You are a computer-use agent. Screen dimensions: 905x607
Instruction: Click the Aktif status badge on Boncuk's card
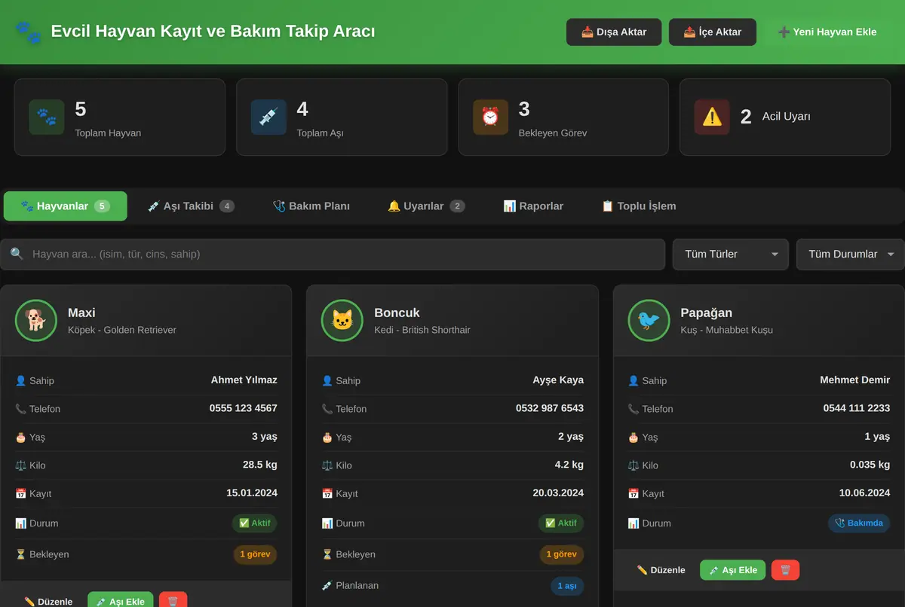click(x=560, y=523)
